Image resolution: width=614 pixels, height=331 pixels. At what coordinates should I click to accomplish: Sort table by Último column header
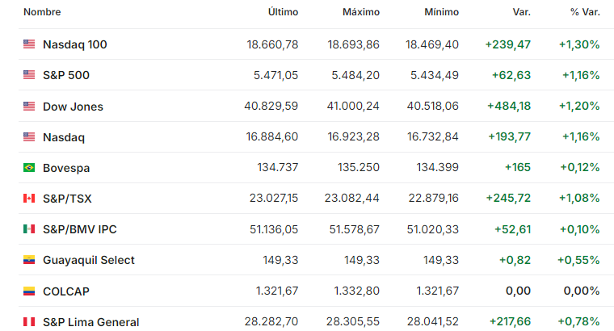click(x=283, y=12)
